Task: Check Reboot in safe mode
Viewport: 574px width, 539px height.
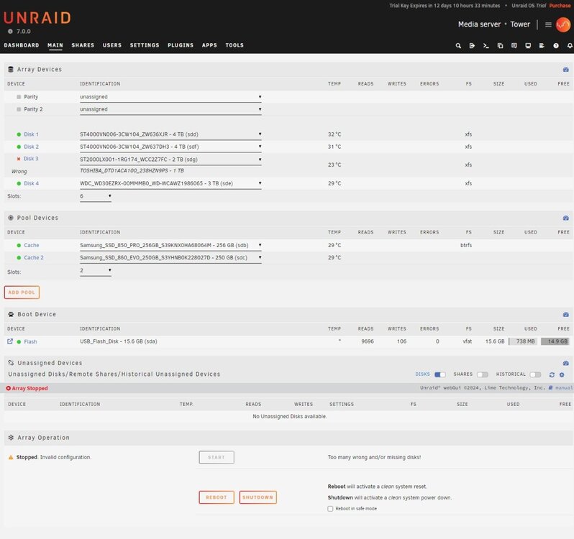Action: pyautogui.click(x=330, y=509)
